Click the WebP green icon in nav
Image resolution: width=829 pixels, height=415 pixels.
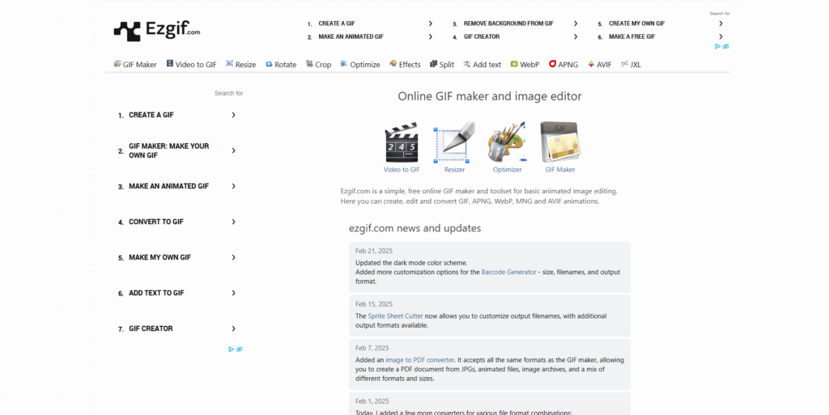pos(514,64)
